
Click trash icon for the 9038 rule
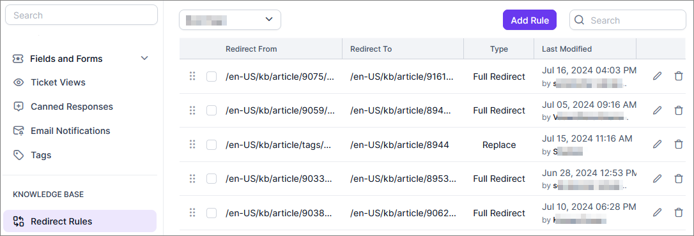tap(678, 212)
